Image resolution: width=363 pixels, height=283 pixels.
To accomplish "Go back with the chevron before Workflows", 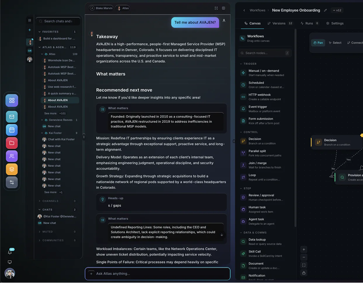I will coord(244,10).
